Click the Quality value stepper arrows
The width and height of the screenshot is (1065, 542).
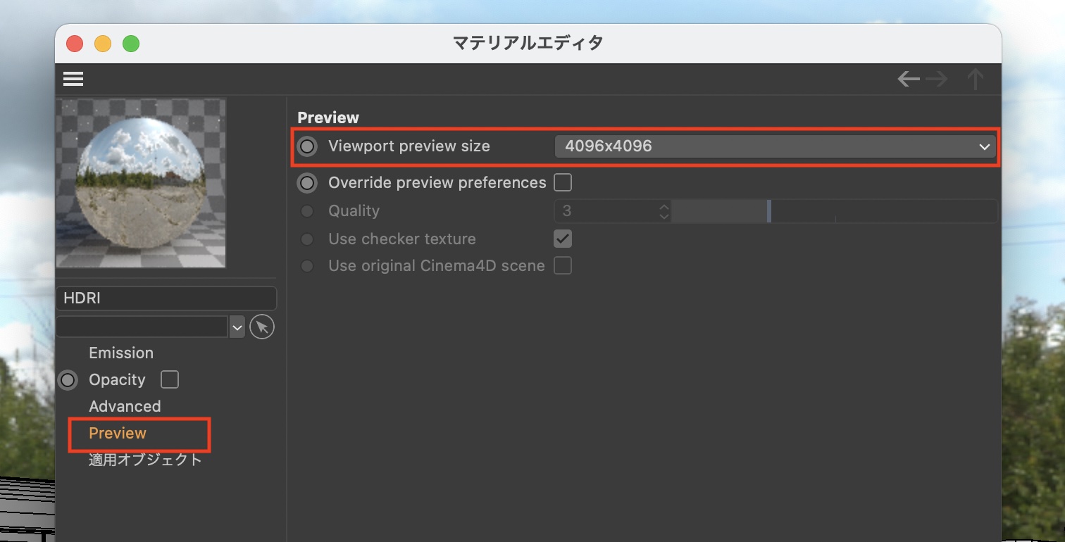tap(664, 211)
